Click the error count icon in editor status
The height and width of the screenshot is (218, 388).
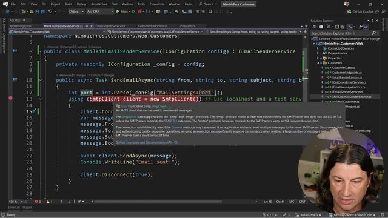coord(36,202)
